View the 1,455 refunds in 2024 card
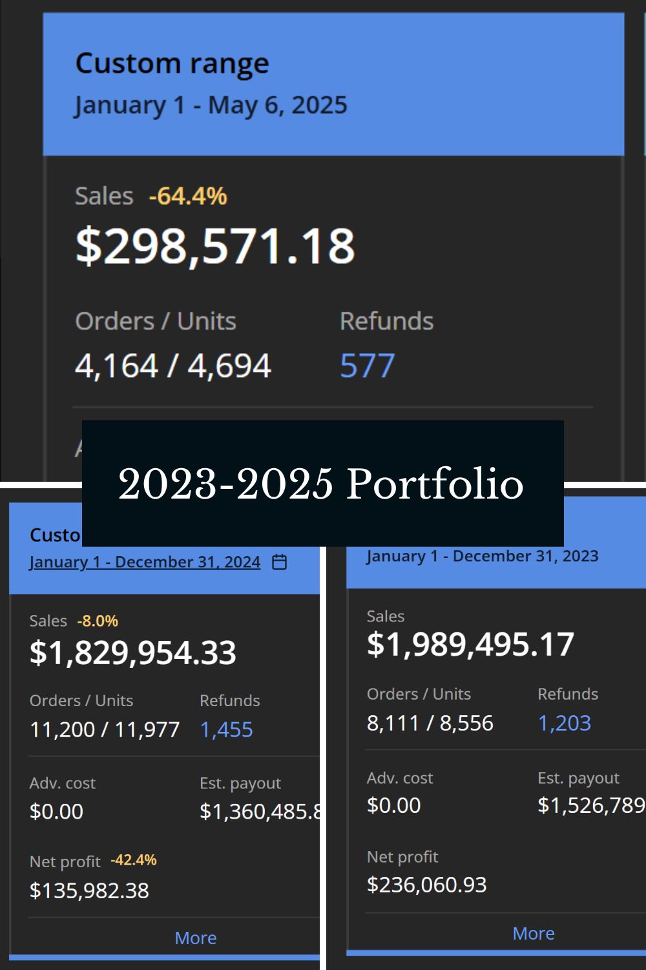Viewport: 646px width, 970px height. point(226,729)
